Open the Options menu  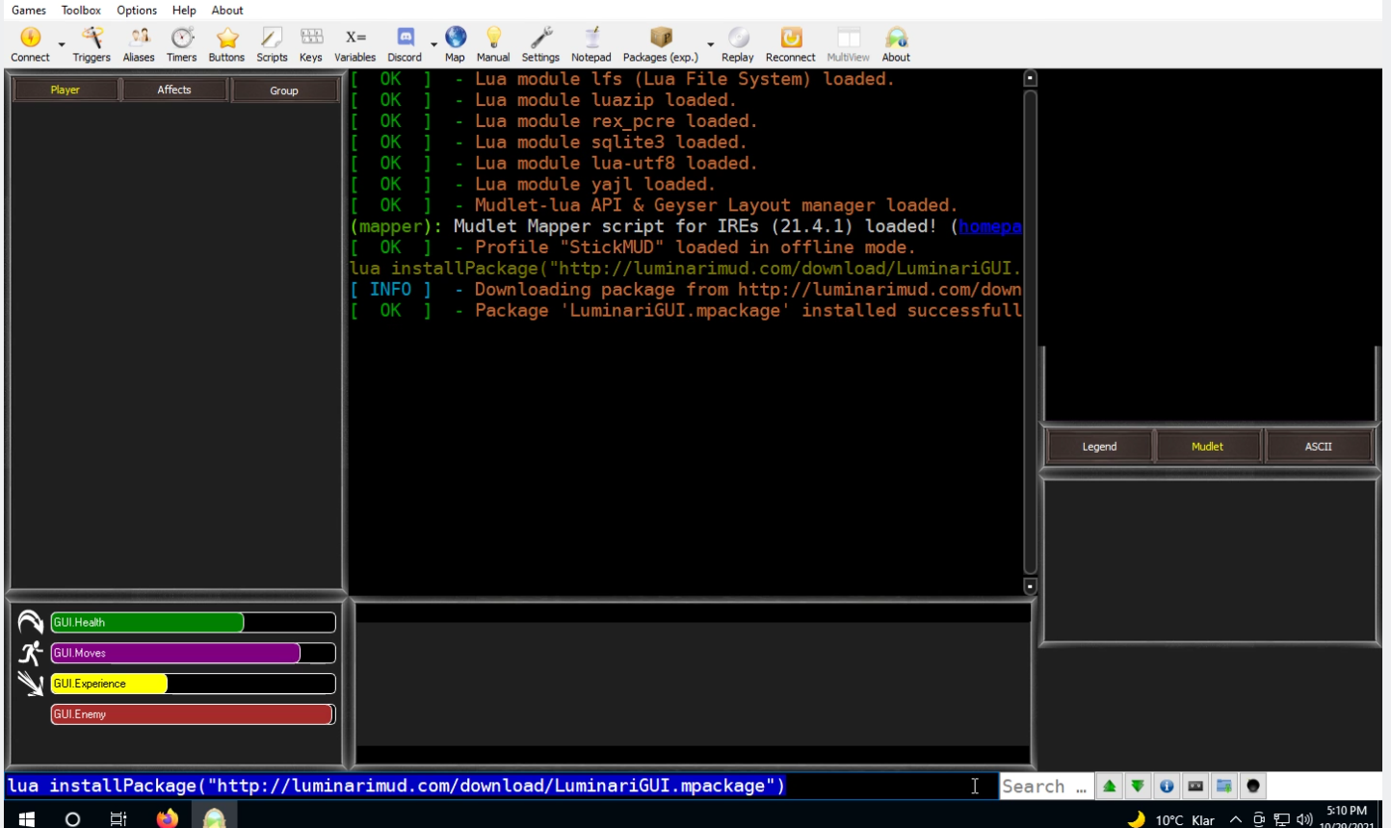[136, 11]
